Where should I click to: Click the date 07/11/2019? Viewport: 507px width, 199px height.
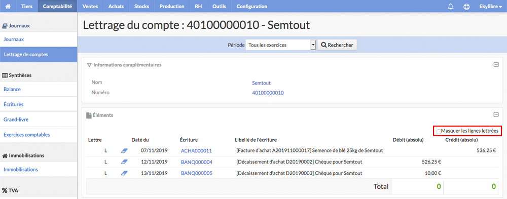154,150
